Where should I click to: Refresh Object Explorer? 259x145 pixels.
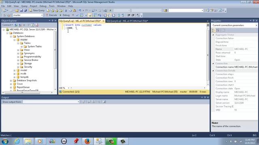click(32, 25)
